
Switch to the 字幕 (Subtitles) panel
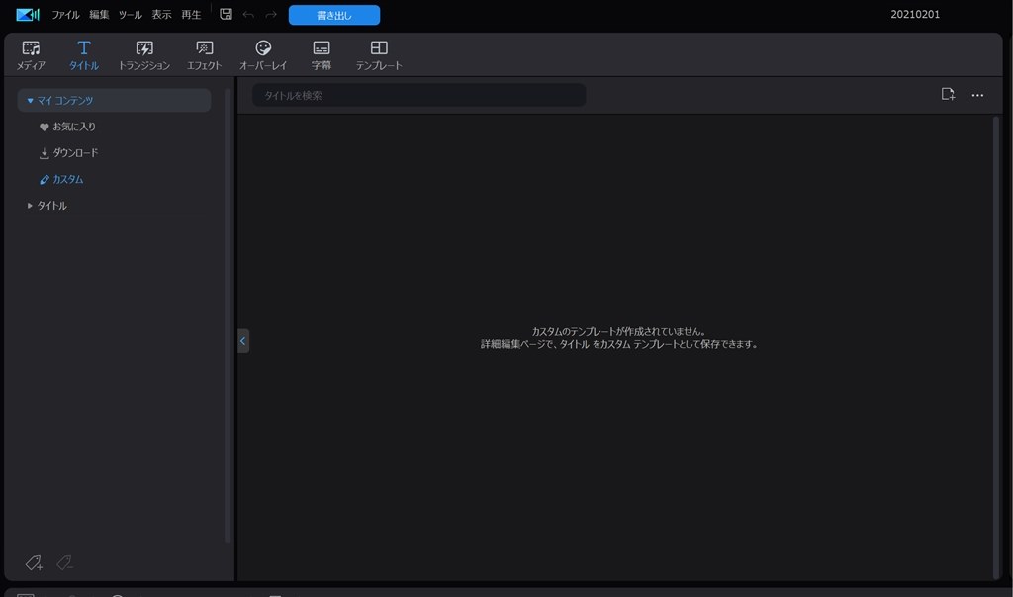click(x=320, y=54)
